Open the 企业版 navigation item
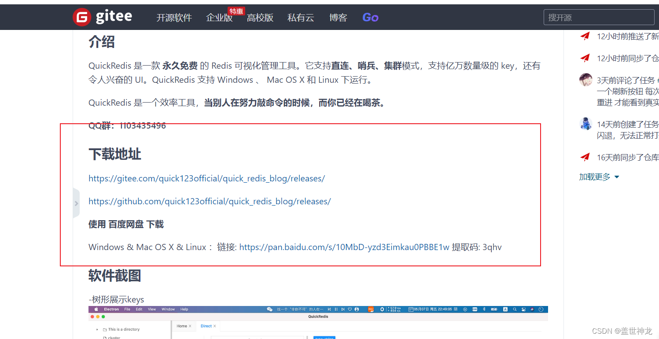The image size is (659, 339). [219, 18]
